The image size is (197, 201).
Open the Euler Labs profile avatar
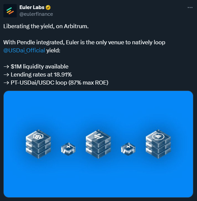(x=10, y=11)
